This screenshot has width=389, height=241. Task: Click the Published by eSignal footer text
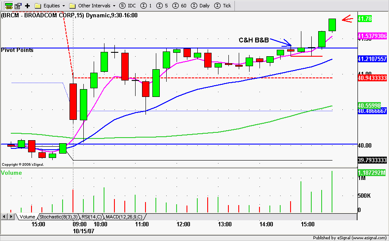pyautogui.click(x=350, y=238)
